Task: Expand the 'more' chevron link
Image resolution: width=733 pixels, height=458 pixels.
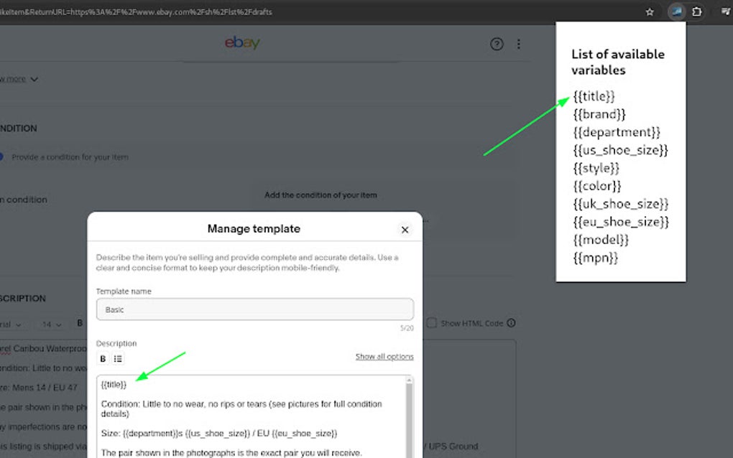Action: tap(19, 79)
